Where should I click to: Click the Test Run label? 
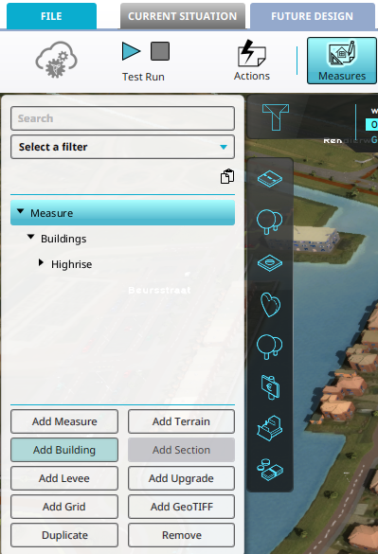coord(143,77)
